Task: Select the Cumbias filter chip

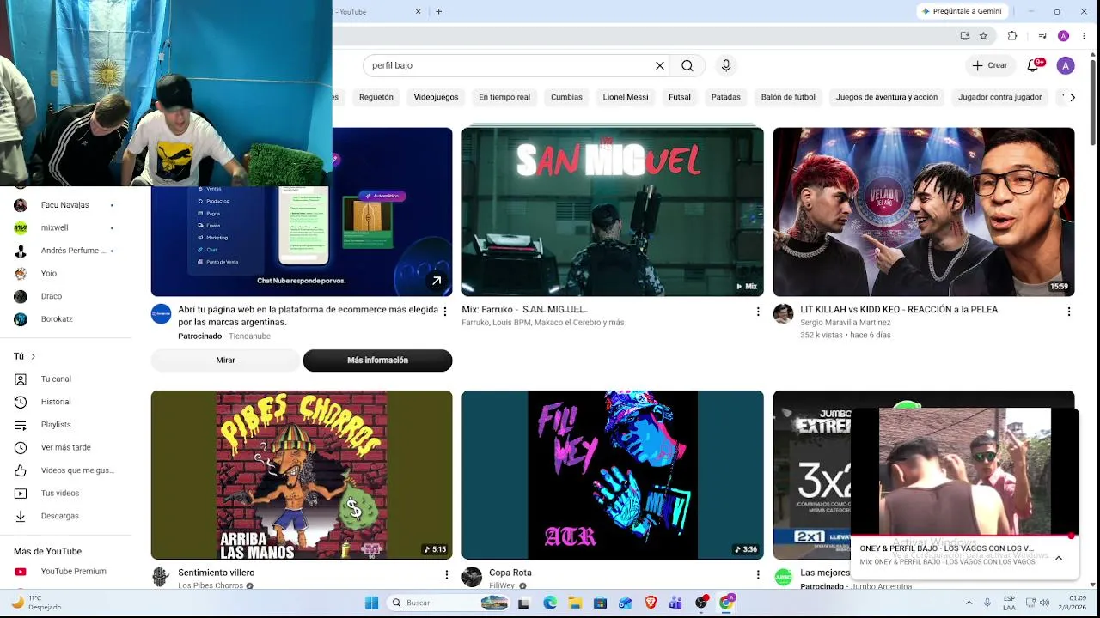Action: pos(567,97)
